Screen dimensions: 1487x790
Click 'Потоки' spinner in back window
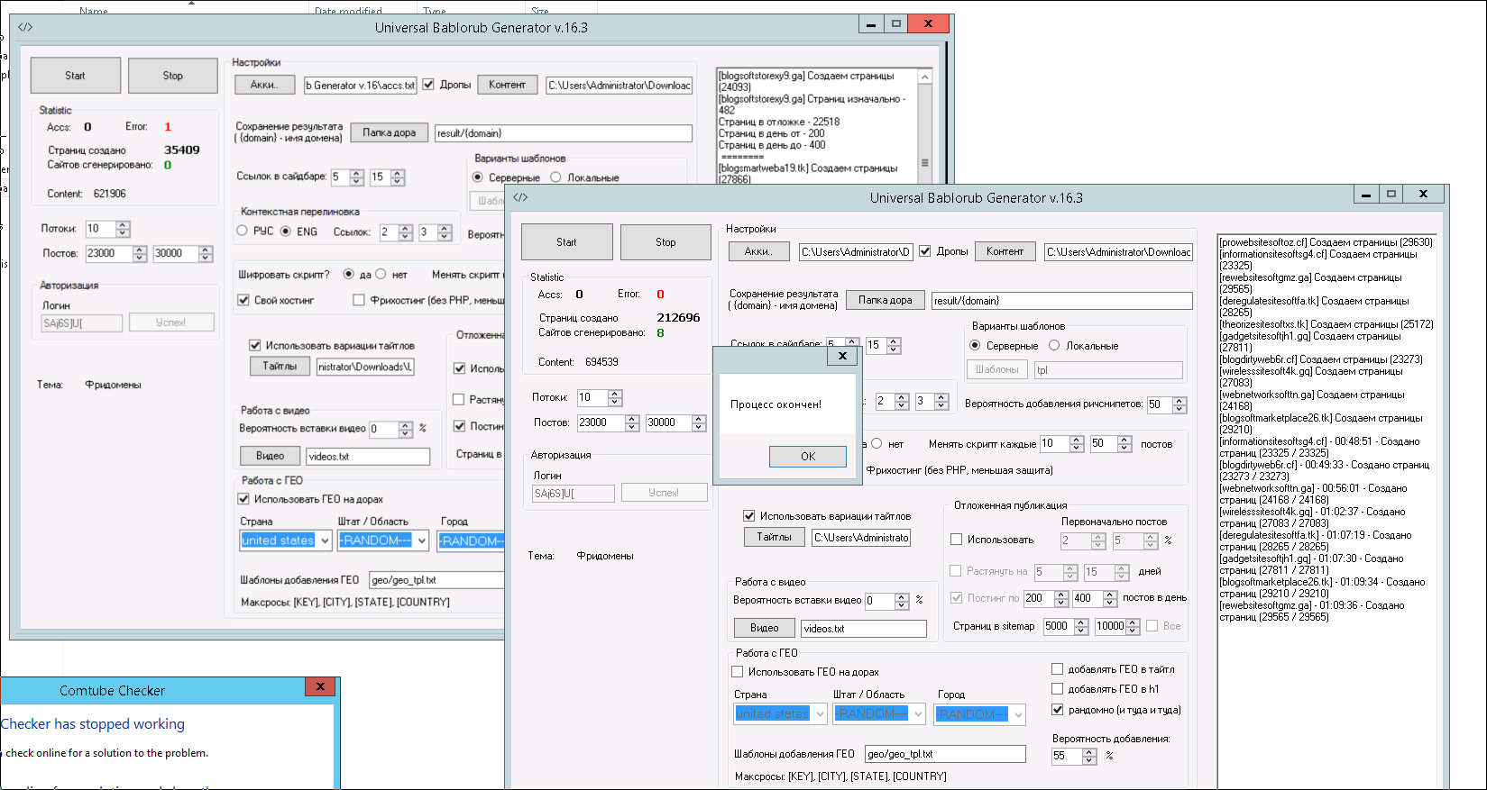click(124, 229)
